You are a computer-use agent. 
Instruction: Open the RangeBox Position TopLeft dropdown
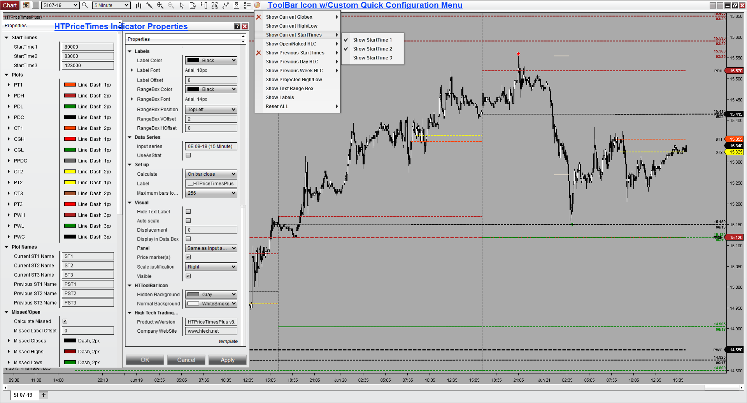[211, 109]
